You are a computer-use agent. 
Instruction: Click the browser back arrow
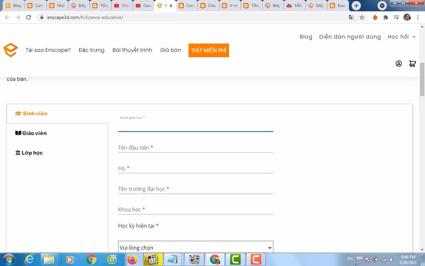coord(7,17)
